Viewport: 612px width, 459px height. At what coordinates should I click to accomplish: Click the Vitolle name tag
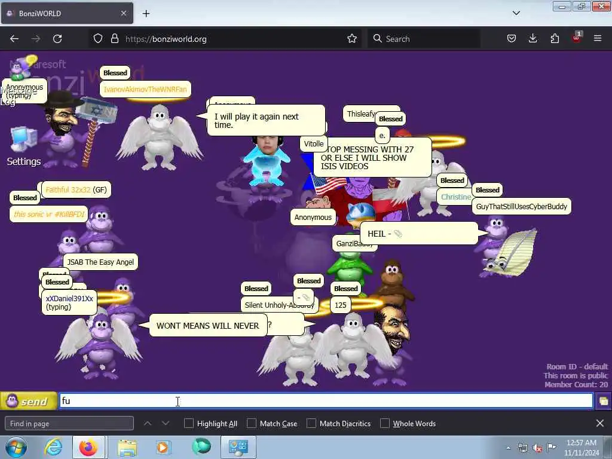pos(314,143)
